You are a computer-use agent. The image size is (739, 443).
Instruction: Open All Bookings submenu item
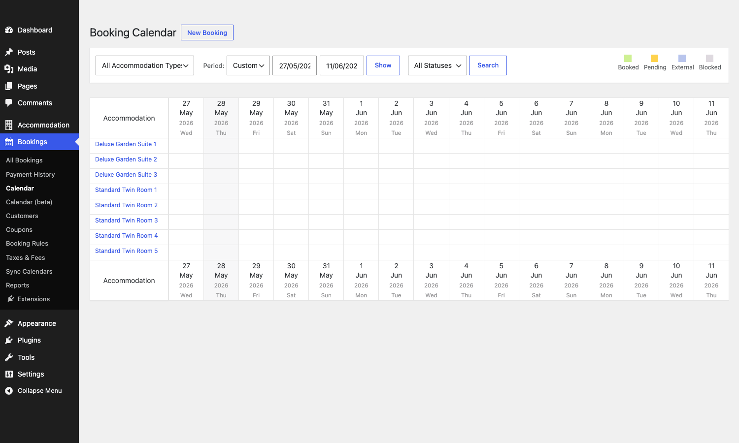click(x=24, y=160)
